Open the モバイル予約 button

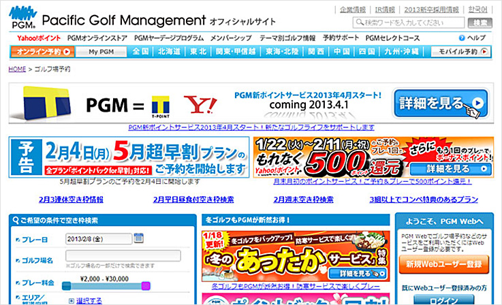460,52
